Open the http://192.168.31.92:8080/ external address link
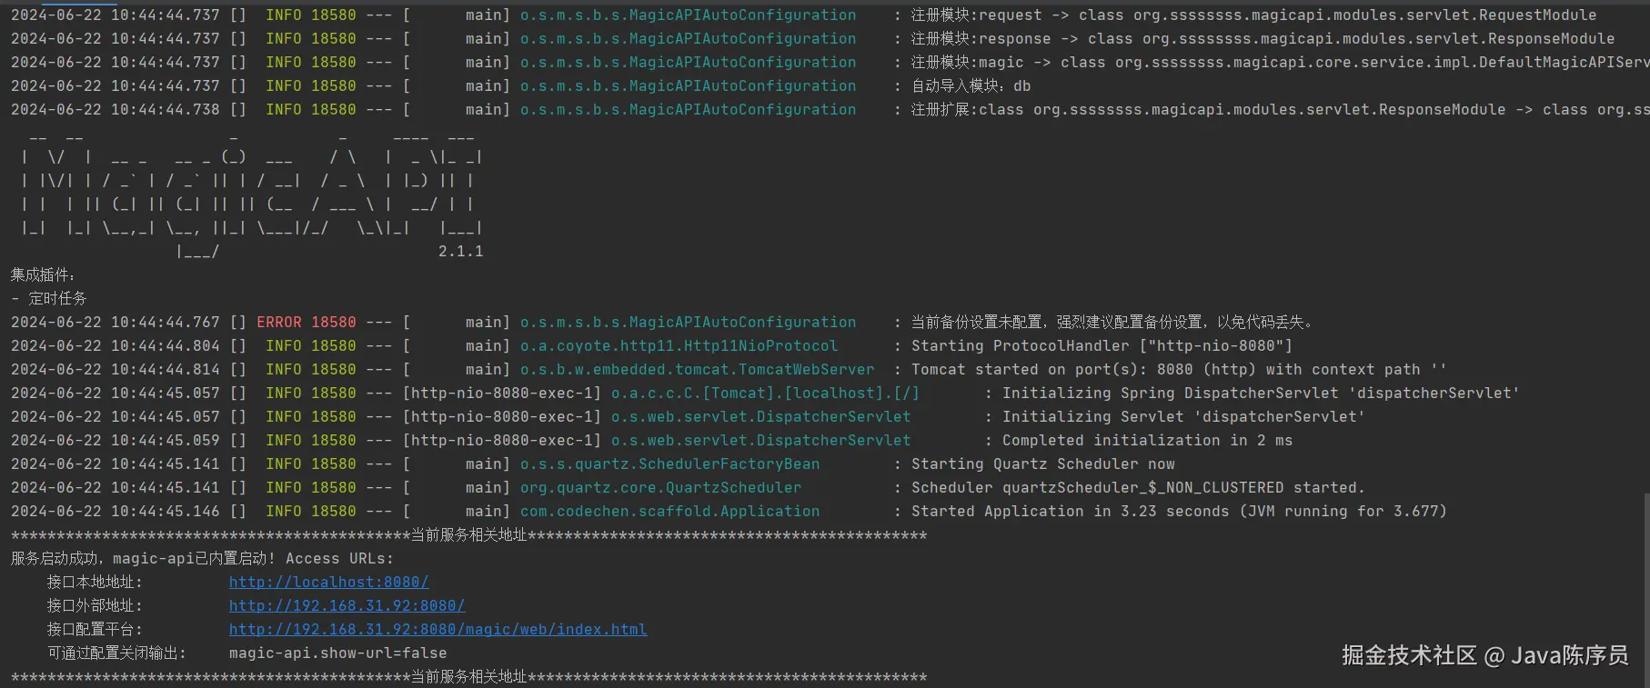 [347, 605]
